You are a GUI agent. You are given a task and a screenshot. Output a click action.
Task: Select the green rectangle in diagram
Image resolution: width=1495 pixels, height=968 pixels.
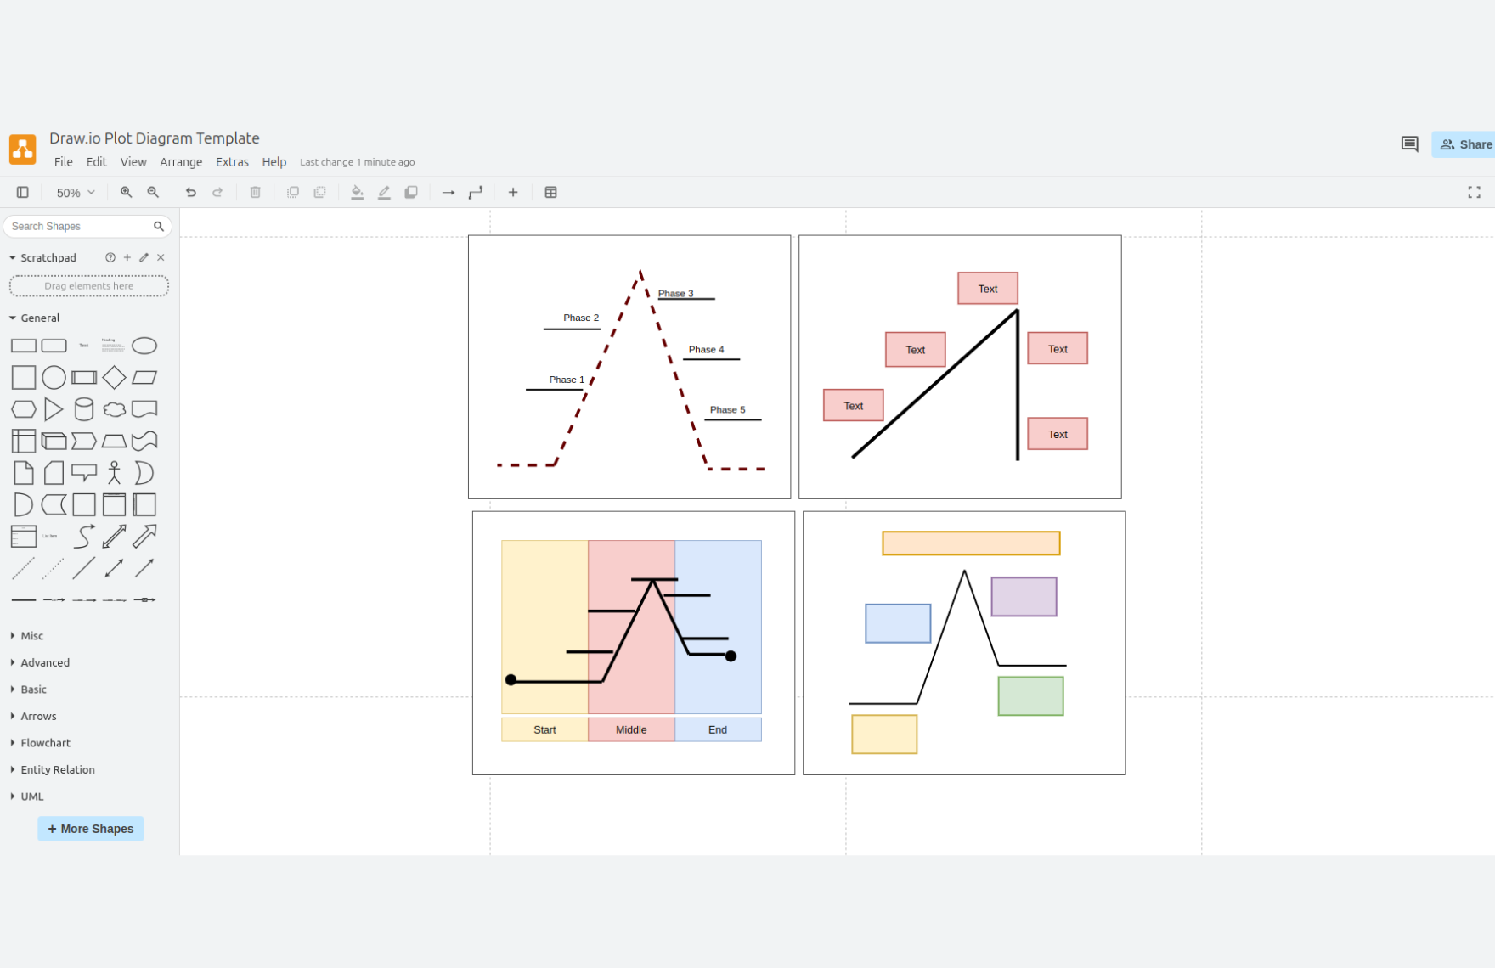(1030, 696)
